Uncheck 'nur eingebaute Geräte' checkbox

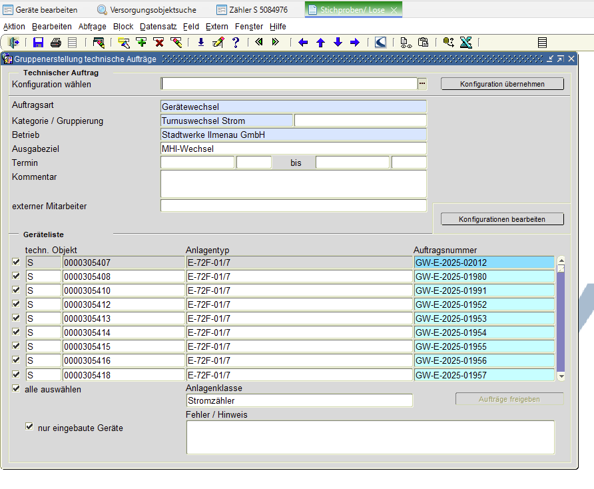pyautogui.click(x=29, y=427)
